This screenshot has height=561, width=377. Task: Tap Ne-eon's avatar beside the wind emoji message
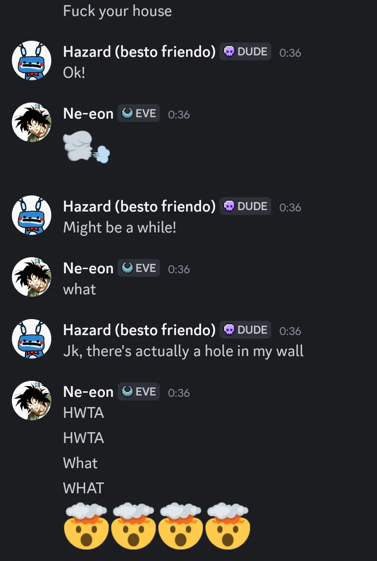tap(31, 122)
